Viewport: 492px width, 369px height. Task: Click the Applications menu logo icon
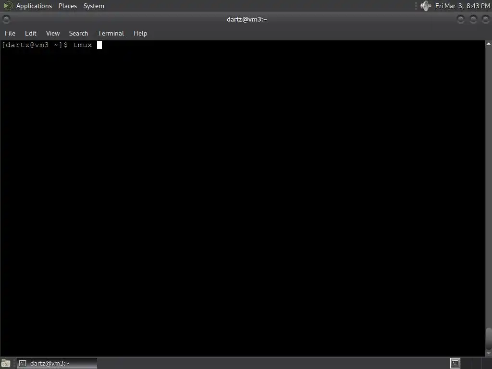pos(8,6)
